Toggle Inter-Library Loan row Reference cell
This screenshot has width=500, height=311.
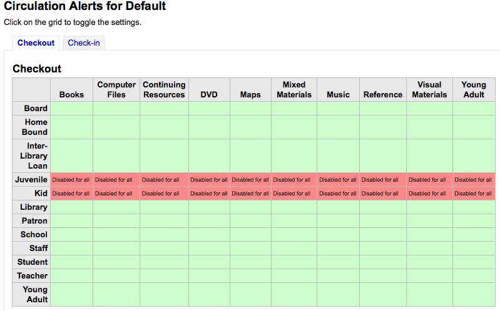click(382, 155)
